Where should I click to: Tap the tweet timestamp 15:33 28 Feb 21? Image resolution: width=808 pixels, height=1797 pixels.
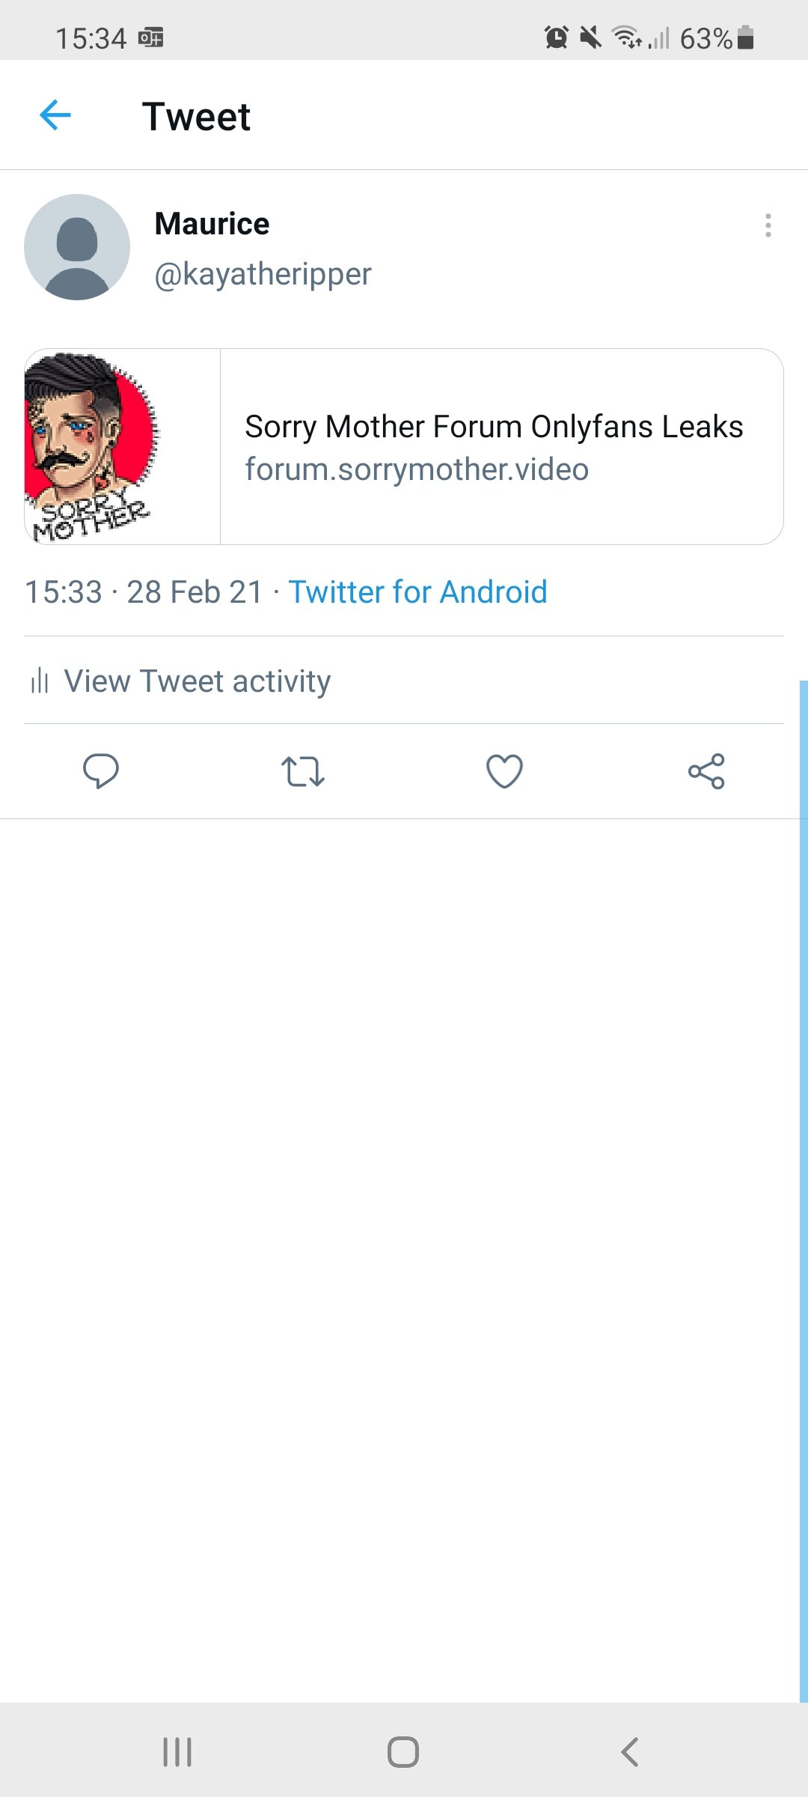click(146, 592)
